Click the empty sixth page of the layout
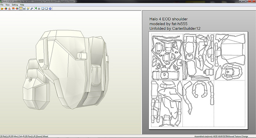This screenshot has width=256, height=138. [x=229, y=103]
